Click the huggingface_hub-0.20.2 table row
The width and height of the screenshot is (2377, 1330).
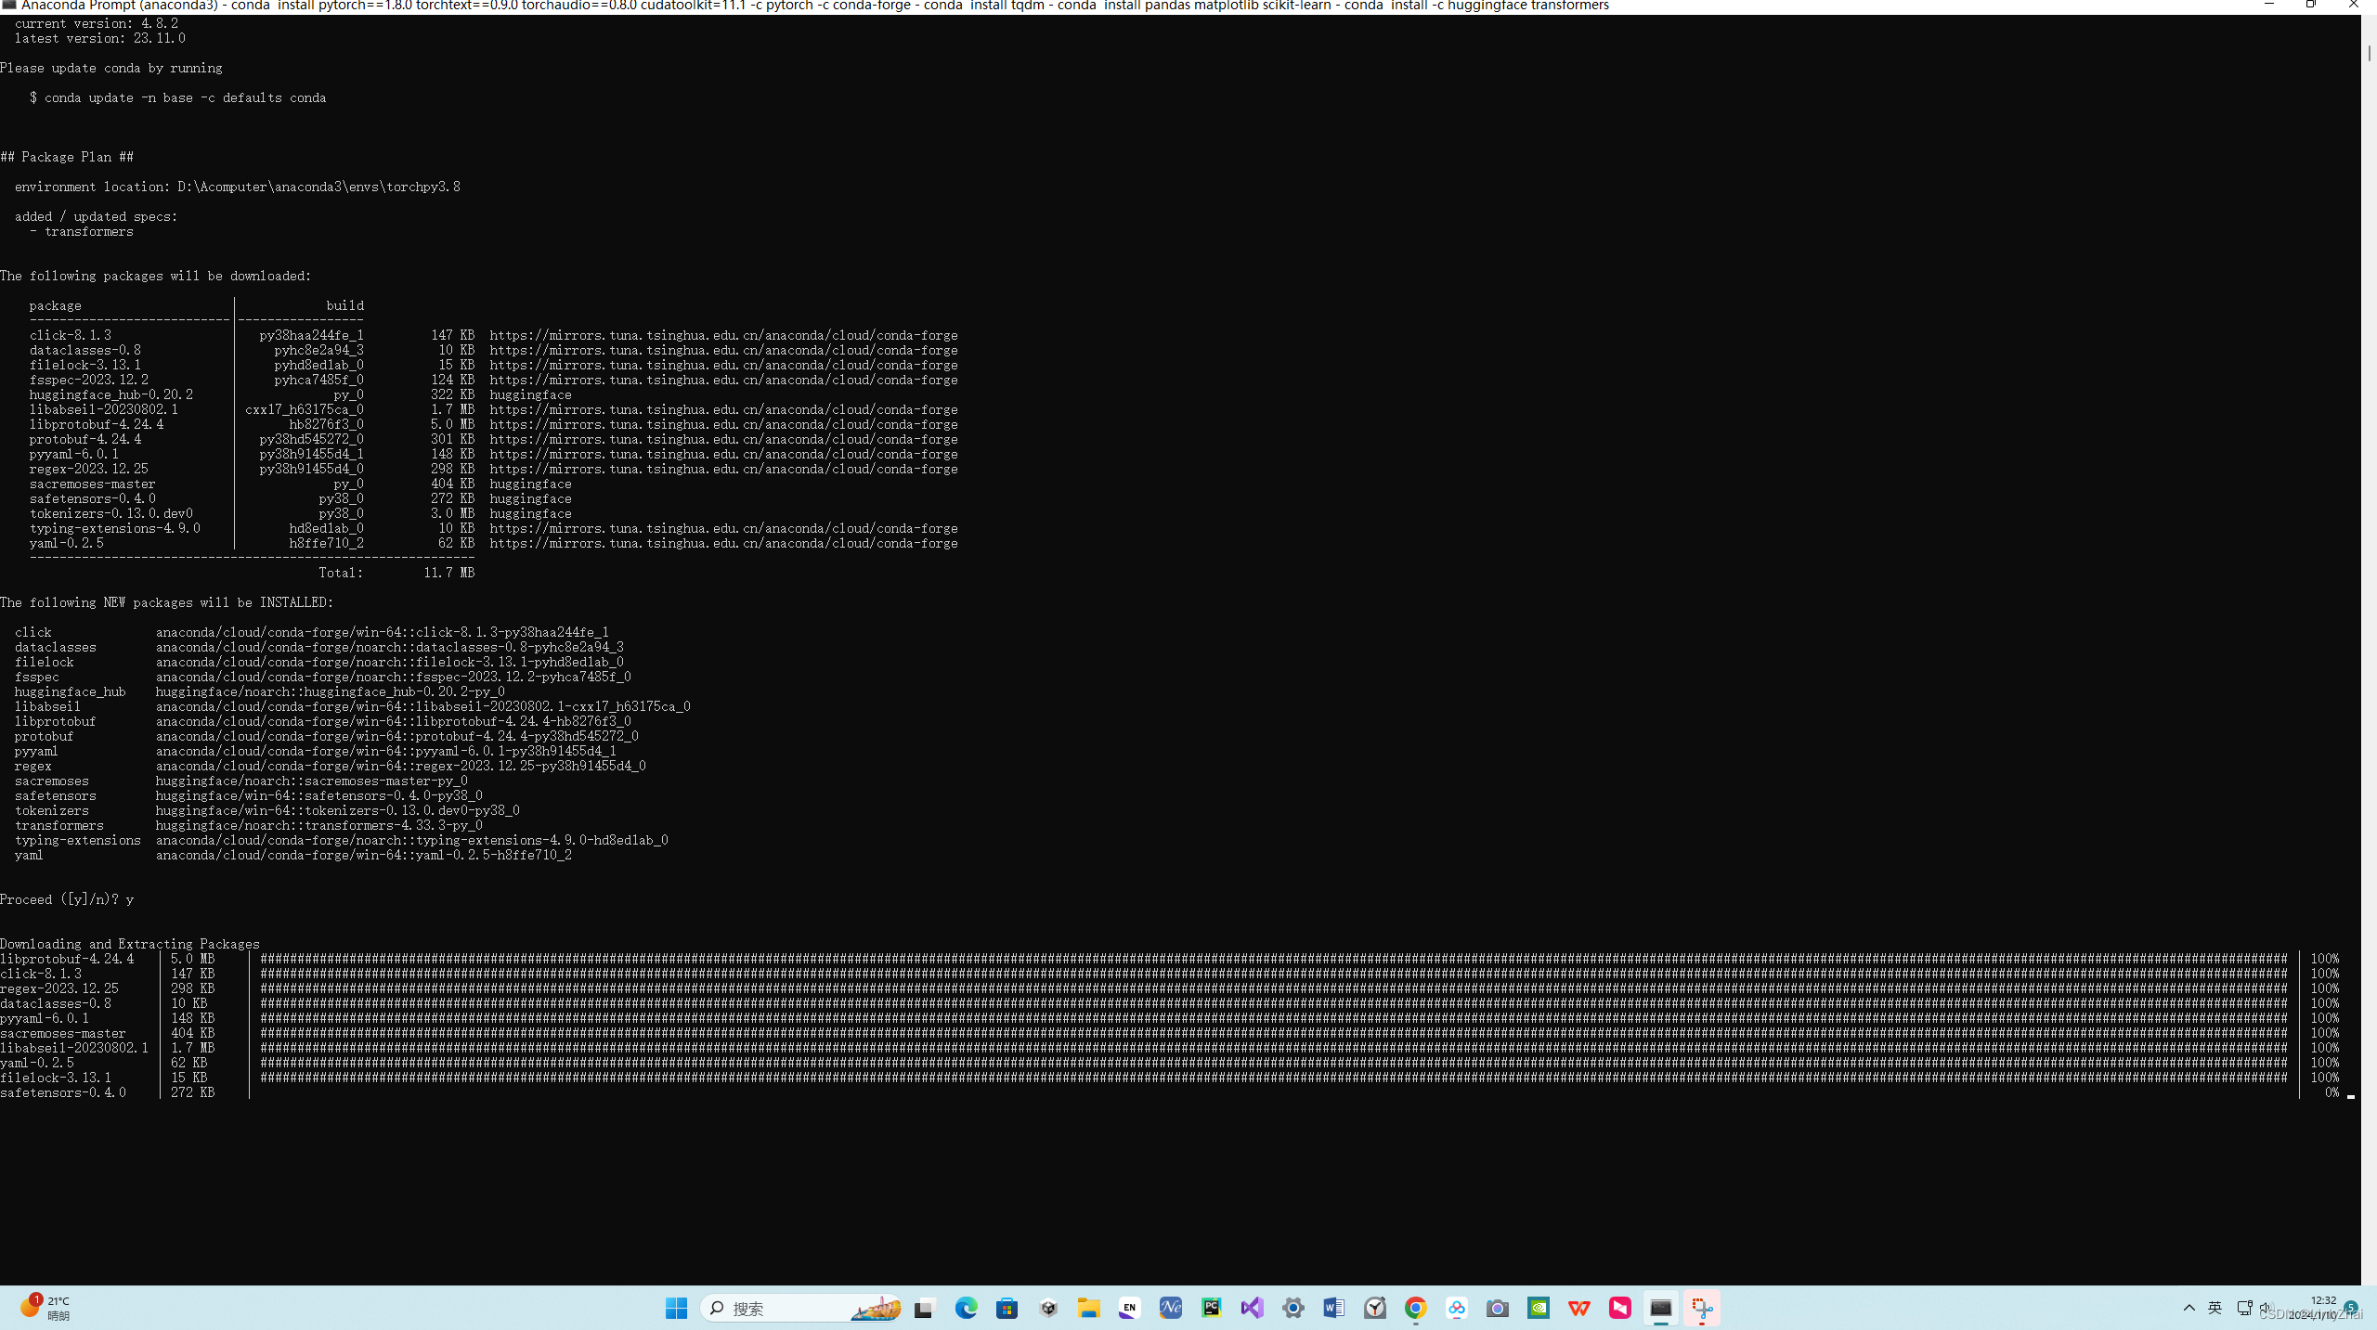point(300,394)
